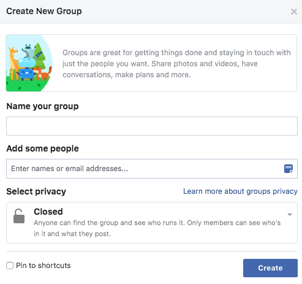Open the personal note icon in people field
The image size is (302, 284).
289,169
